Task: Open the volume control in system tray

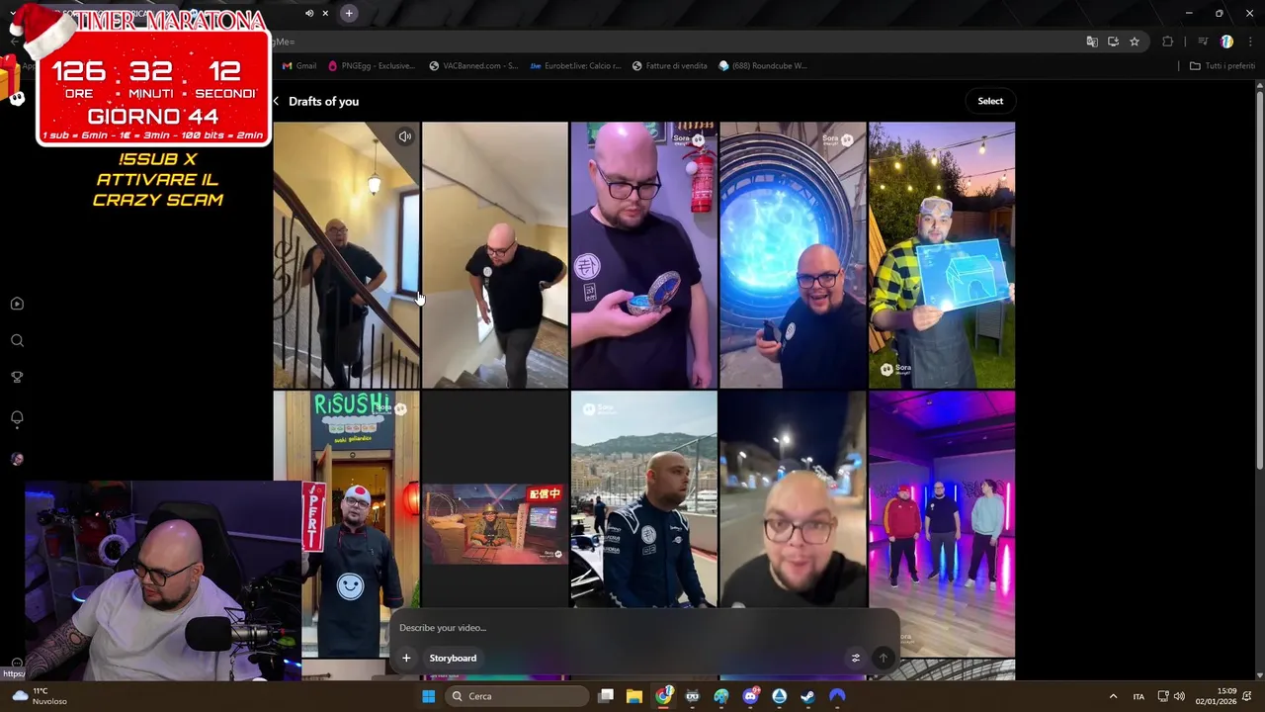Action: [1179, 696]
